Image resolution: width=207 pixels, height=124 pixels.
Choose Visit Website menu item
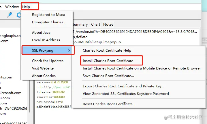[x=43, y=68]
